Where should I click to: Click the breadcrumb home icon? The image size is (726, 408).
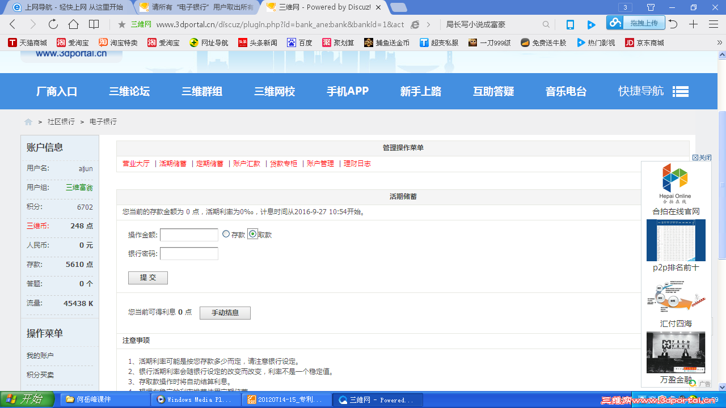[x=28, y=122]
